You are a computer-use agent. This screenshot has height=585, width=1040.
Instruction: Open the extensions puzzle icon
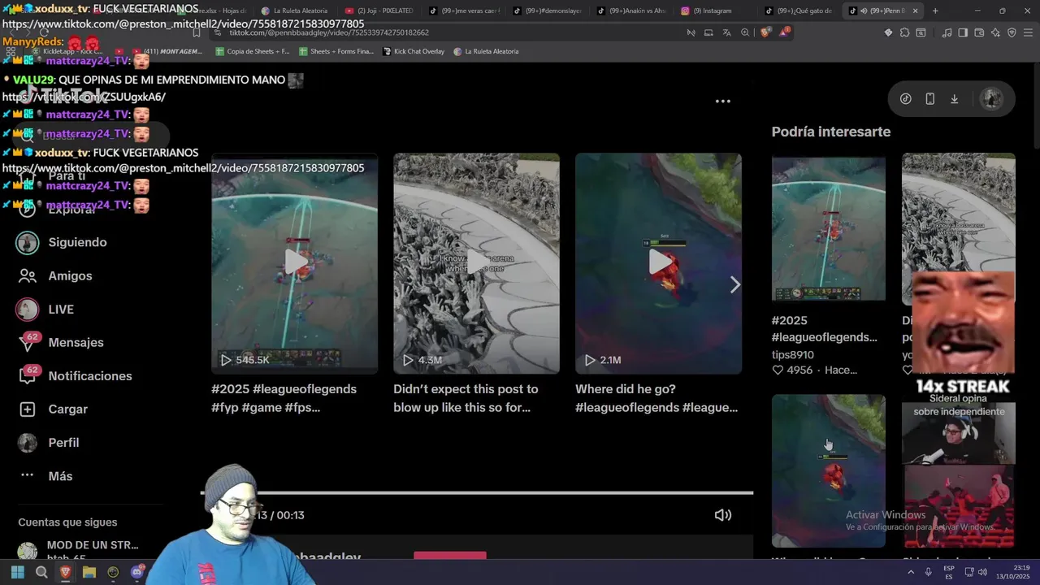[x=904, y=32]
